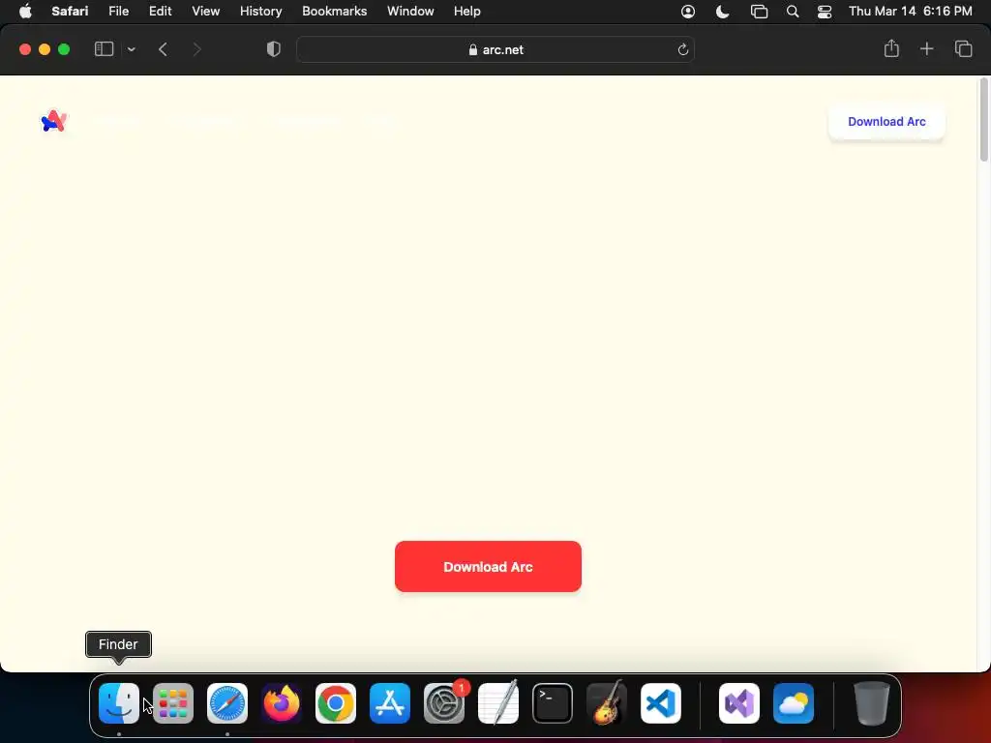Open the Help menu
The image size is (991, 743).
(467, 12)
